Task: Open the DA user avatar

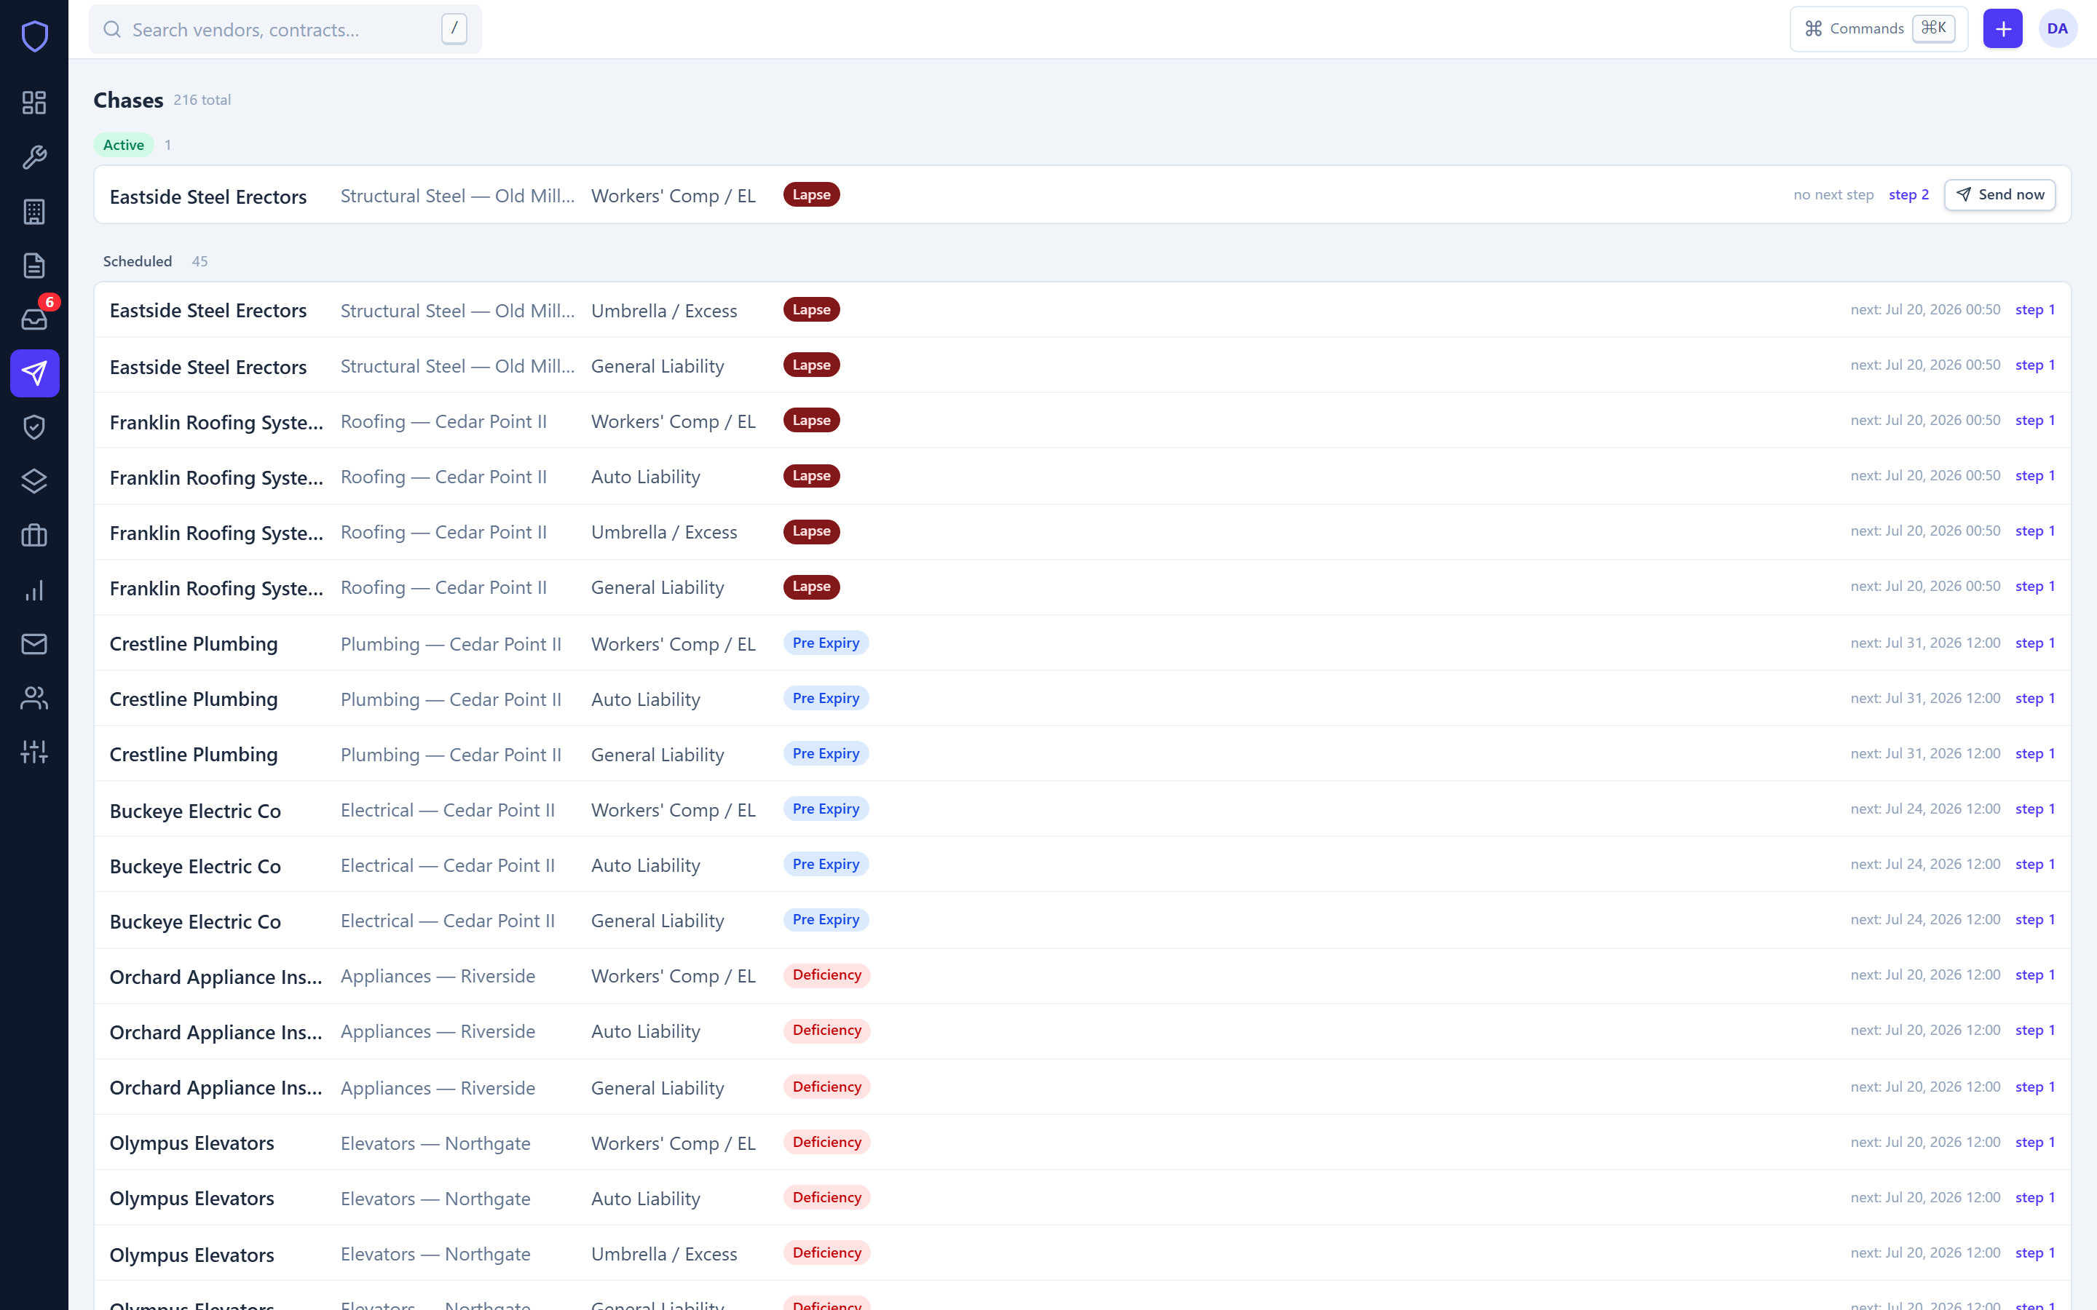Action: tap(2057, 28)
